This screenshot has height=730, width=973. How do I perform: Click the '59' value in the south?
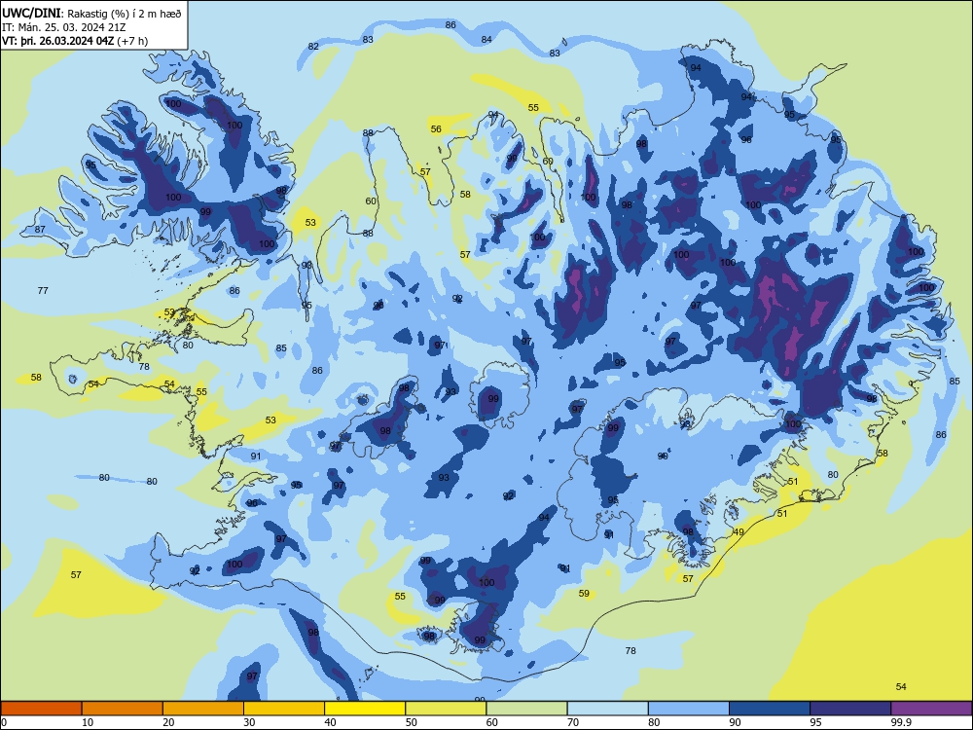[x=584, y=593]
